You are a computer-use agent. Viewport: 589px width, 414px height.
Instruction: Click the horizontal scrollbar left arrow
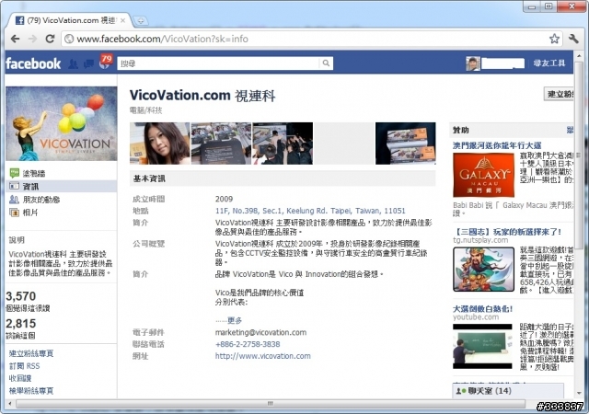(10, 404)
